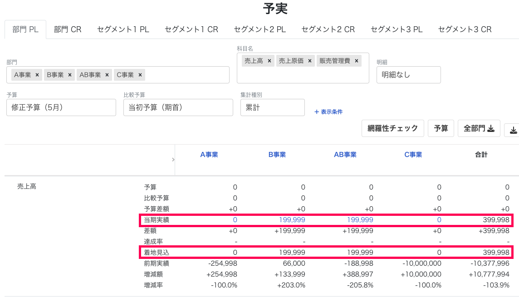
Task: Open B事業 当期実績 value 199,999 link
Action: pyautogui.click(x=292, y=220)
